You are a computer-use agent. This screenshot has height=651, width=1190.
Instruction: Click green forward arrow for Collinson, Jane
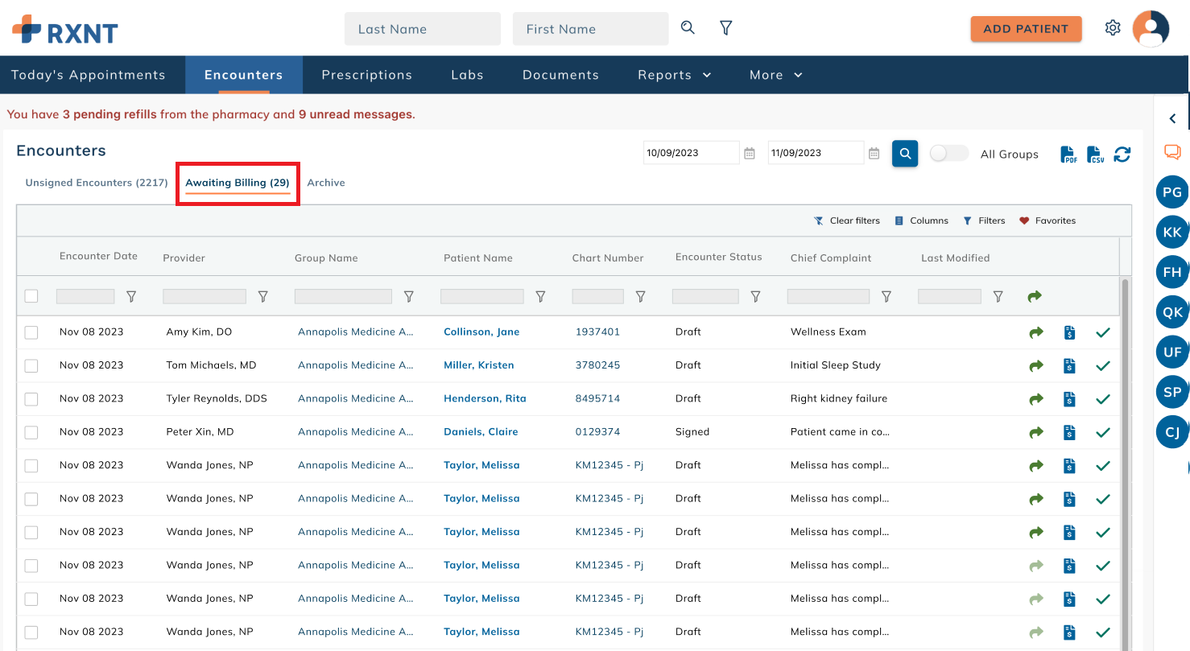(x=1036, y=332)
